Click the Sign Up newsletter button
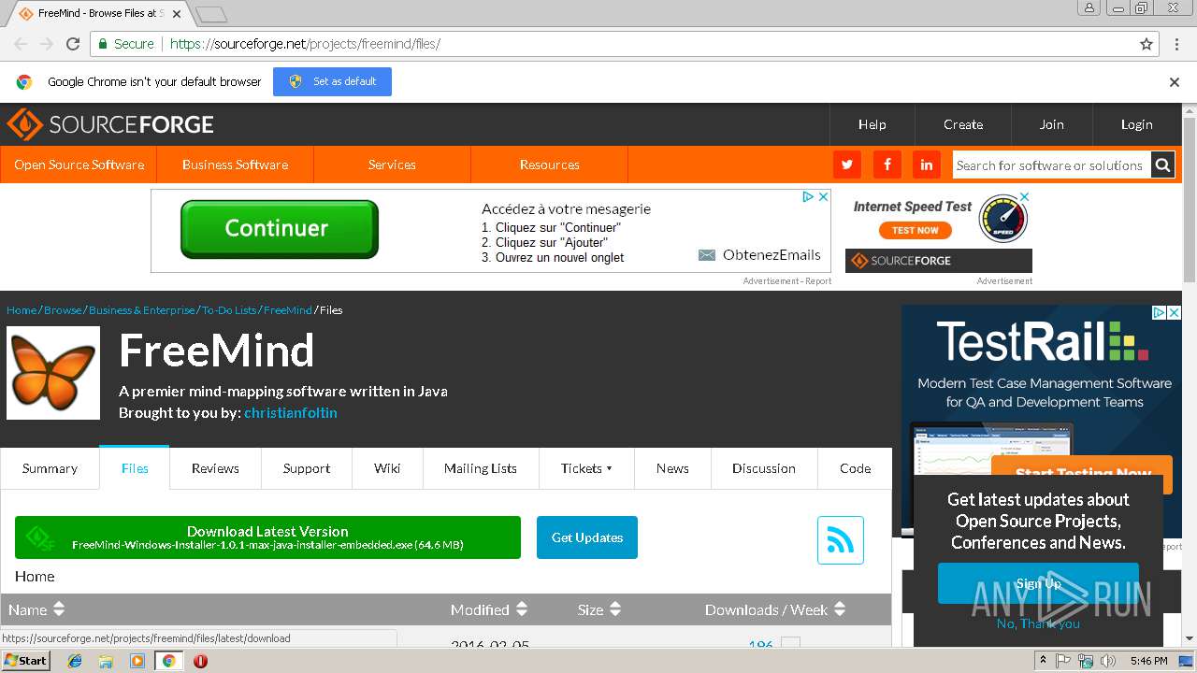The width and height of the screenshot is (1197, 673). click(1038, 583)
